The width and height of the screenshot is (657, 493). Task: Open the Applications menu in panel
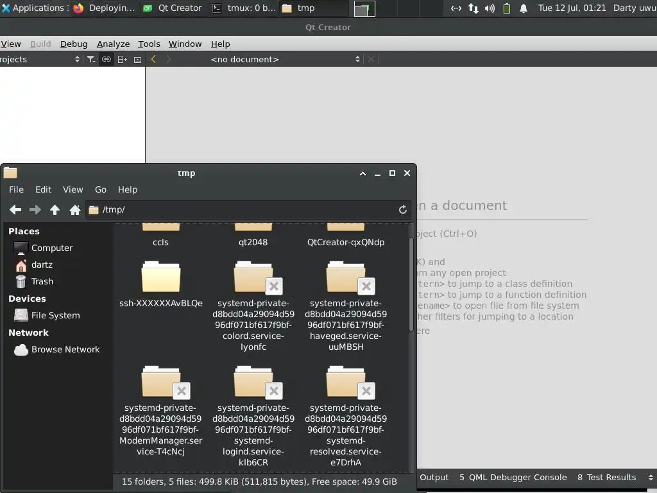35,8
